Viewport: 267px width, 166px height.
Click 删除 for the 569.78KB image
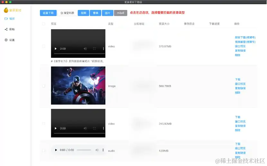pyautogui.click(x=237, y=93)
